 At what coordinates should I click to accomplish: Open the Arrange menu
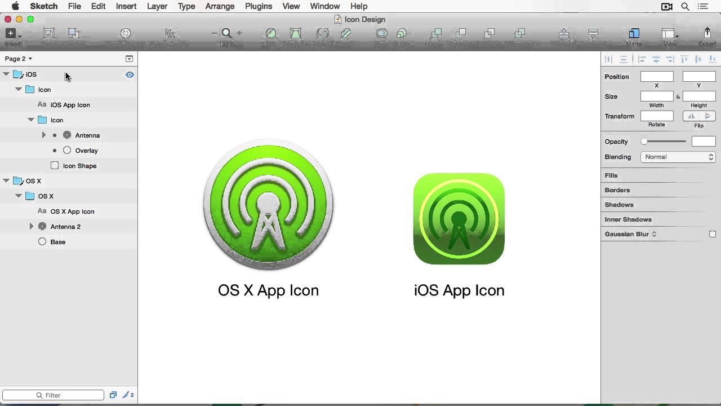click(x=220, y=6)
